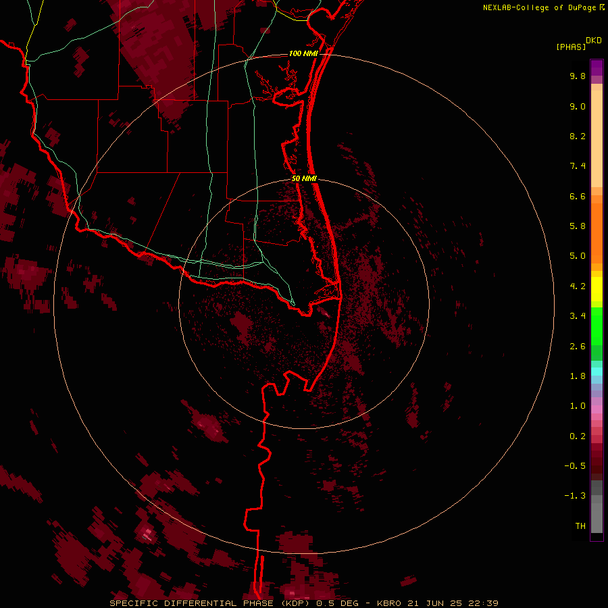Click the 0.2 scale label
608x608 pixels.
pos(578,436)
